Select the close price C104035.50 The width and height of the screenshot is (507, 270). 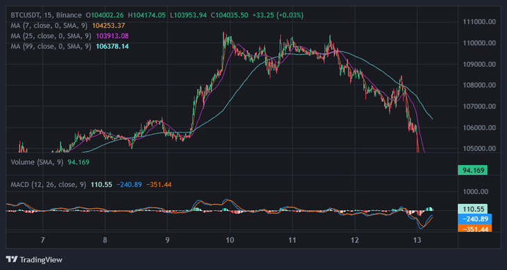click(230, 15)
